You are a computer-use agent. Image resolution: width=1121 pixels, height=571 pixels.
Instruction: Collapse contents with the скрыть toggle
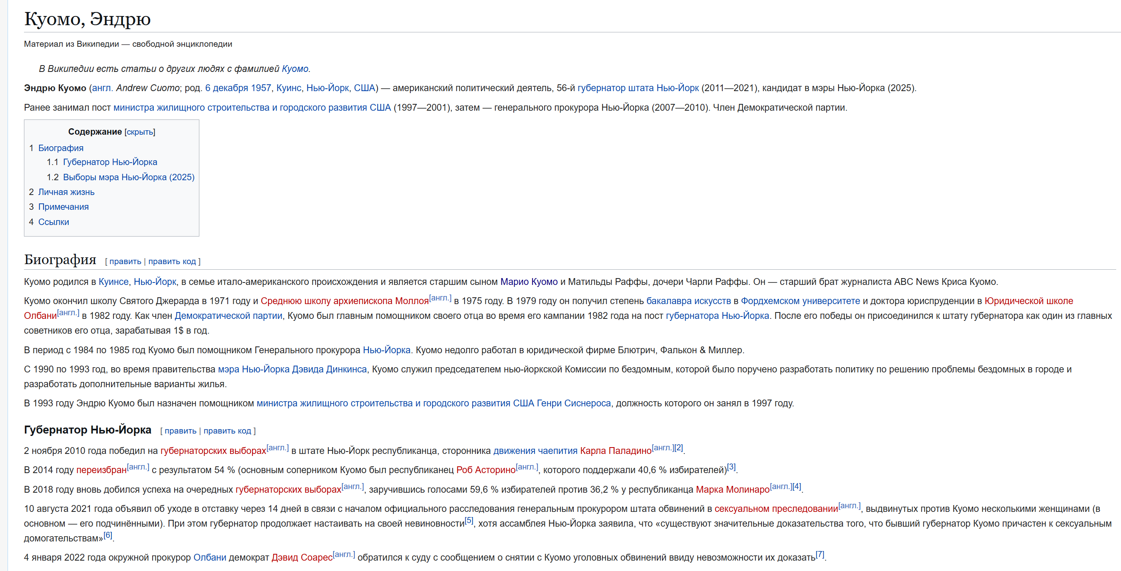[x=140, y=132]
